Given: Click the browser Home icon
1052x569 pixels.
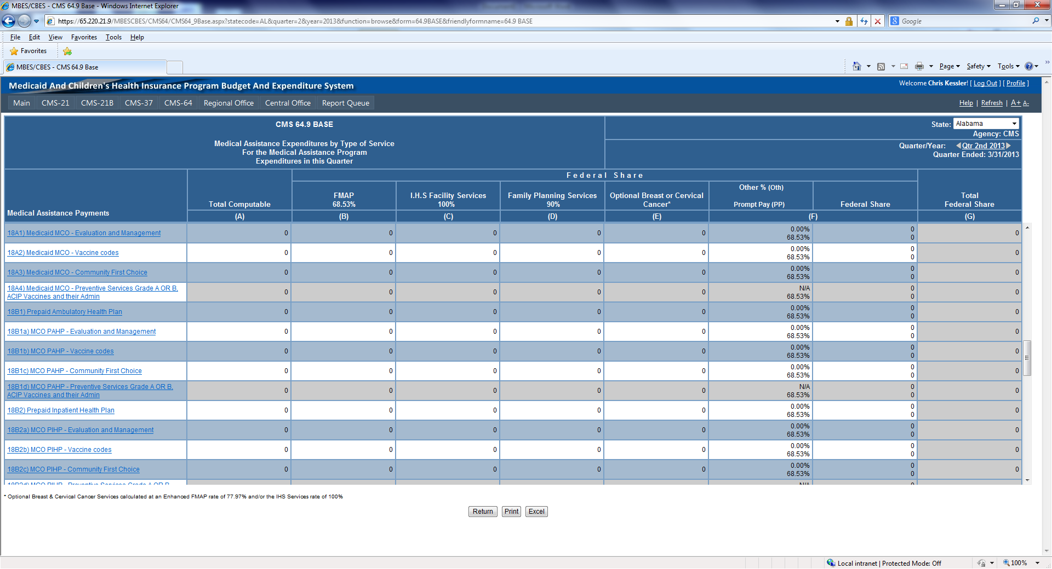Looking at the screenshot, I should coord(856,66).
